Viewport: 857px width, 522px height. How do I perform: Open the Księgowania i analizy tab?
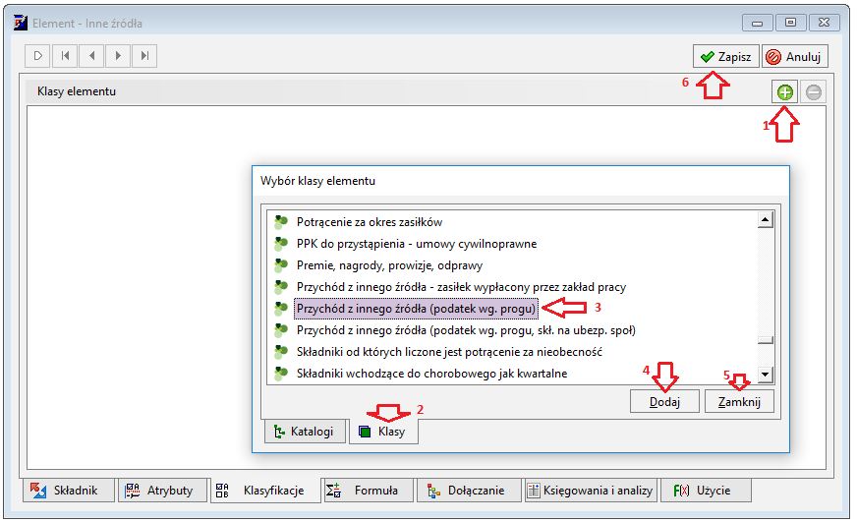[591, 491]
